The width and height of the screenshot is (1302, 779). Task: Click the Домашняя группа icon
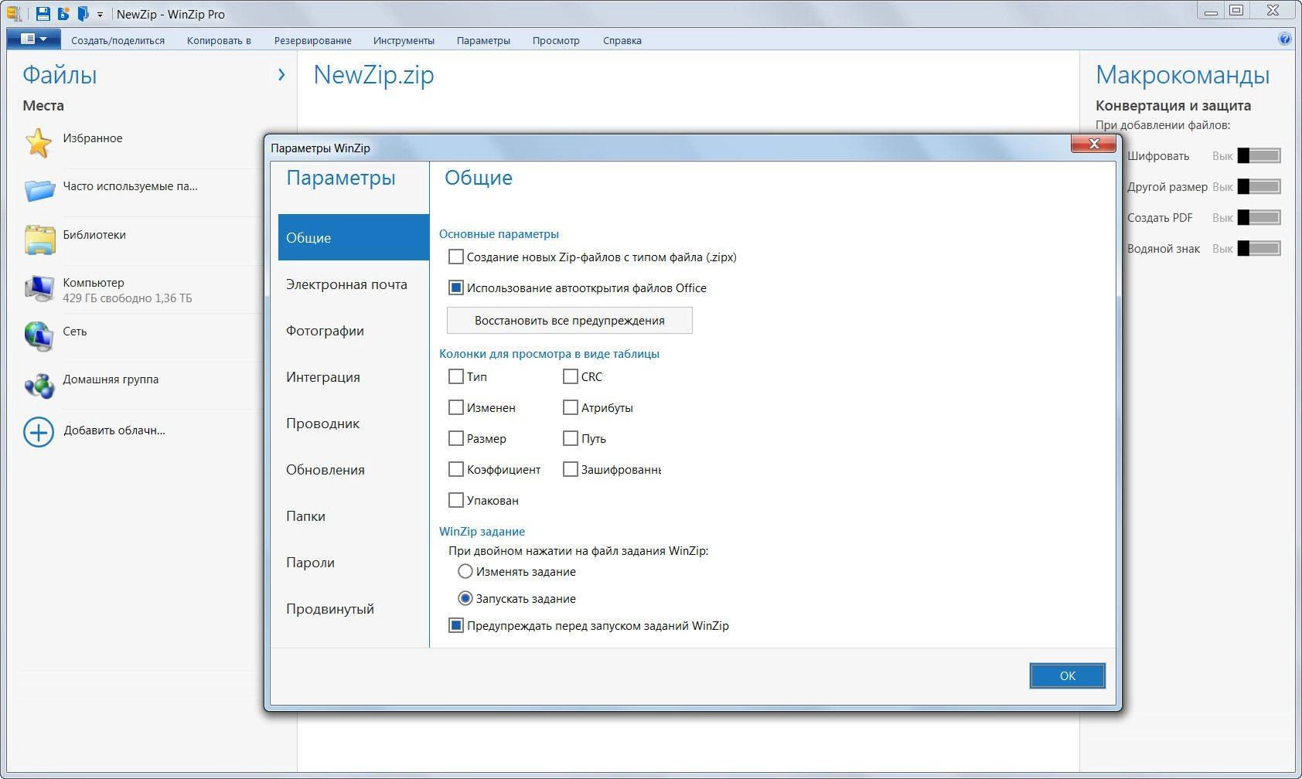point(39,385)
